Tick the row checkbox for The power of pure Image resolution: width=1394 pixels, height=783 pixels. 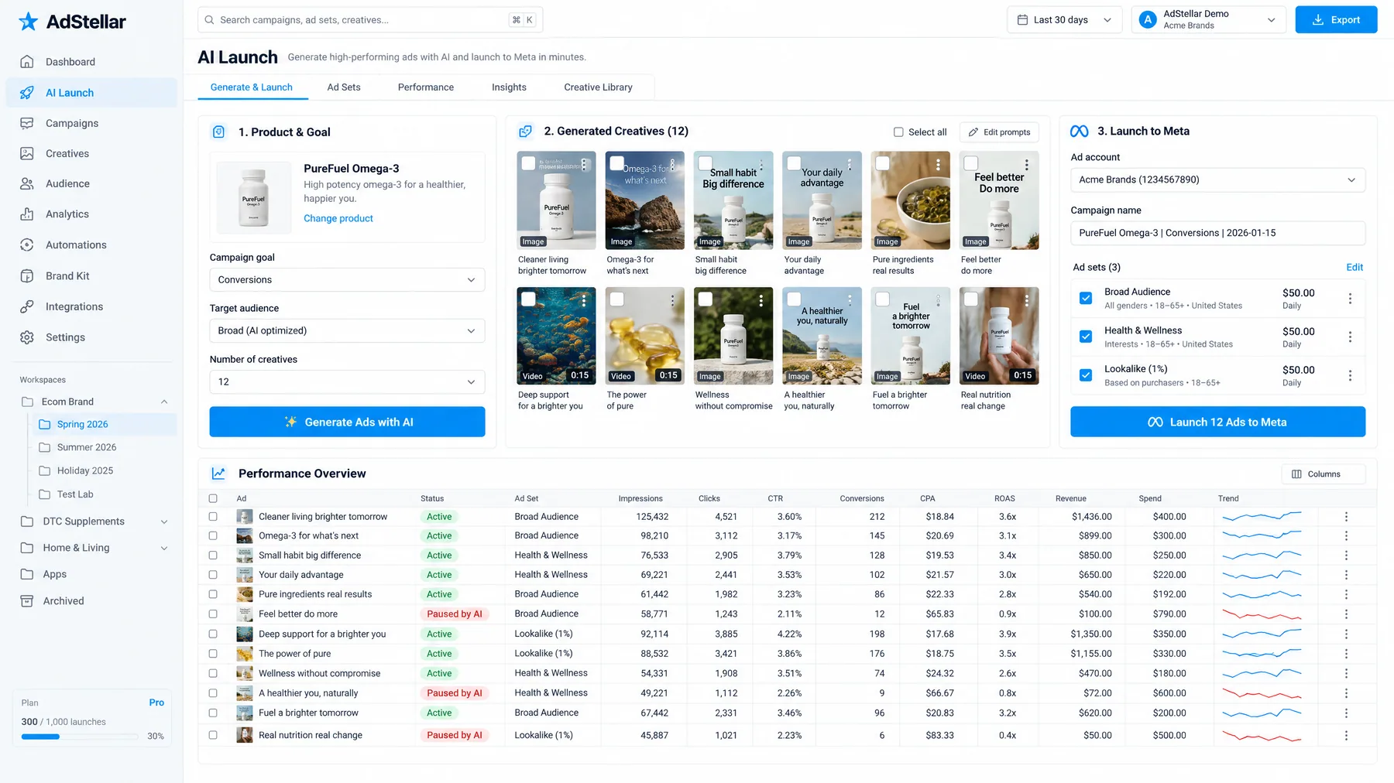[x=213, y=654]
